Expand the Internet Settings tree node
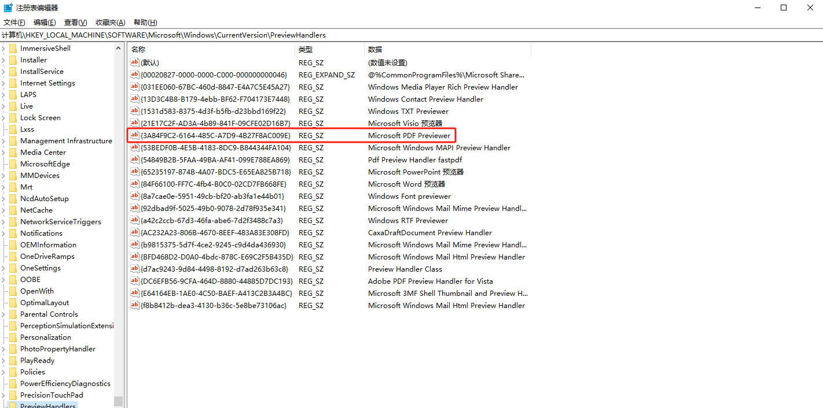Image resolution: width=823 pixels, height=408 pixels. (3, 83)
